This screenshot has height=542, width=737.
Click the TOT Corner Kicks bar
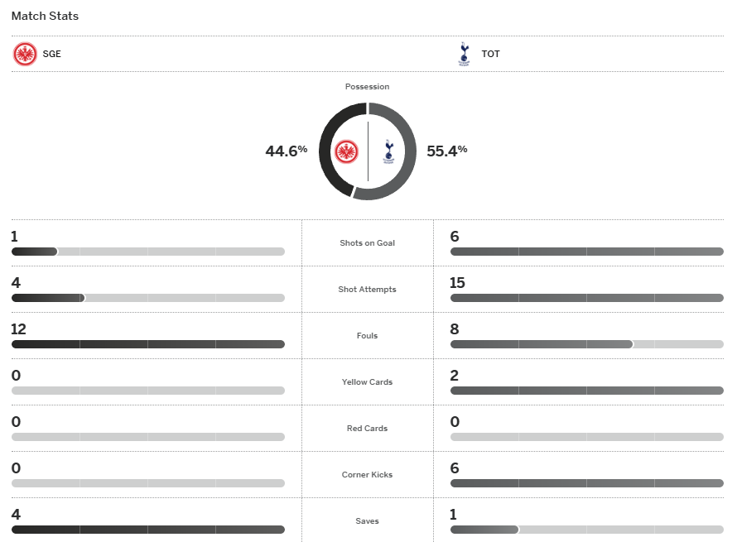coord(586,483)
